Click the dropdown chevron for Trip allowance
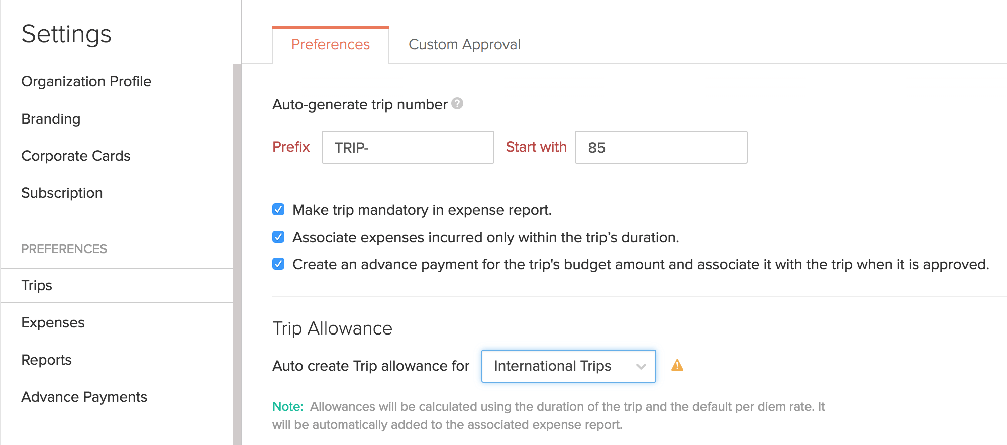Viewport: 1007px width, 445px height. click(641, 366)
